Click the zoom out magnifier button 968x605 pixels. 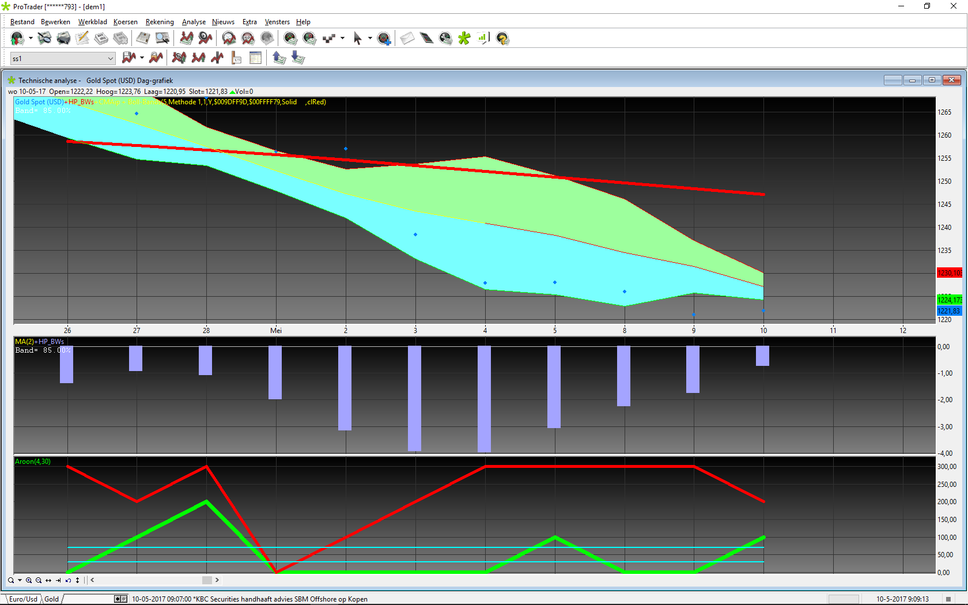coord(39,580)
